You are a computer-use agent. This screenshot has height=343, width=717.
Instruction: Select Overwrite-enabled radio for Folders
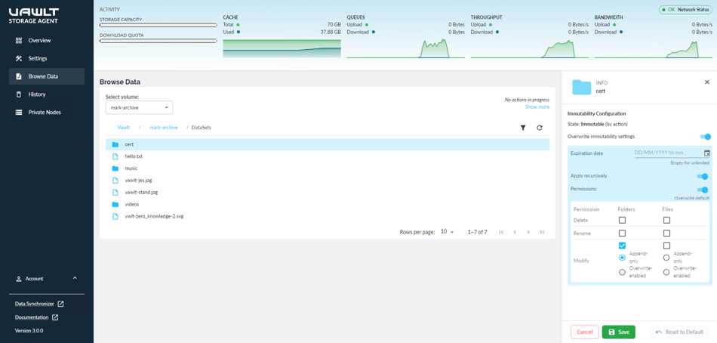click(622, 272)
